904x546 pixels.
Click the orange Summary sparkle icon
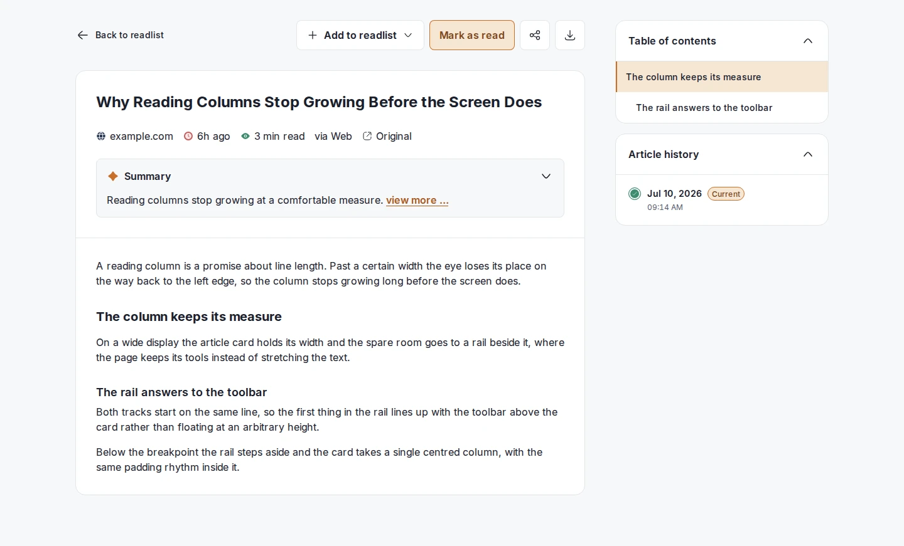pyautogui.click(x=113, y=176)
